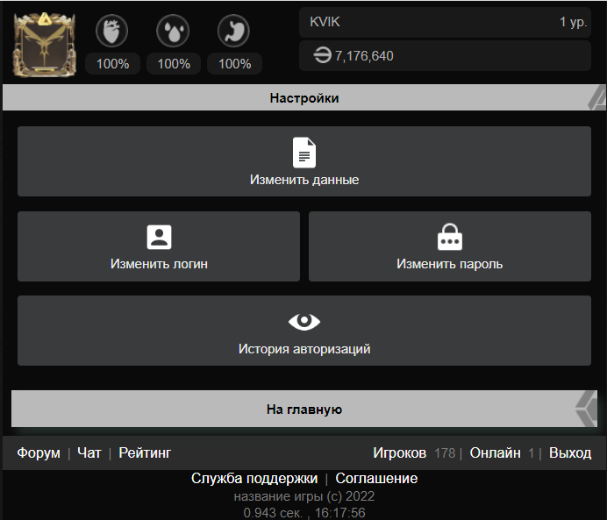Click the water drops thirst icon

[173, 32]
